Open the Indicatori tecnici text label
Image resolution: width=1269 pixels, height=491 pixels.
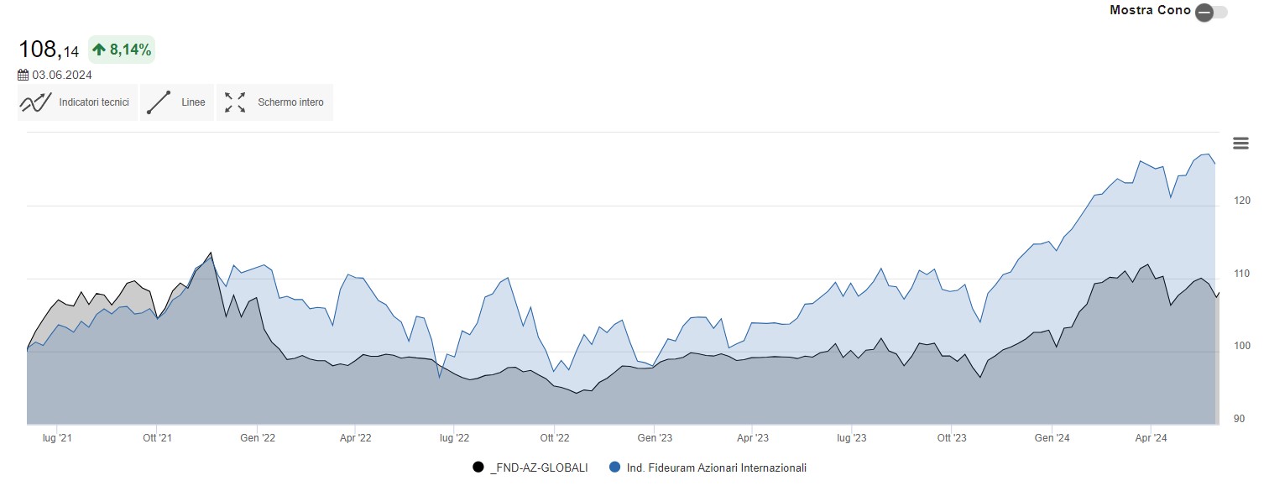(x=94, y=102)
